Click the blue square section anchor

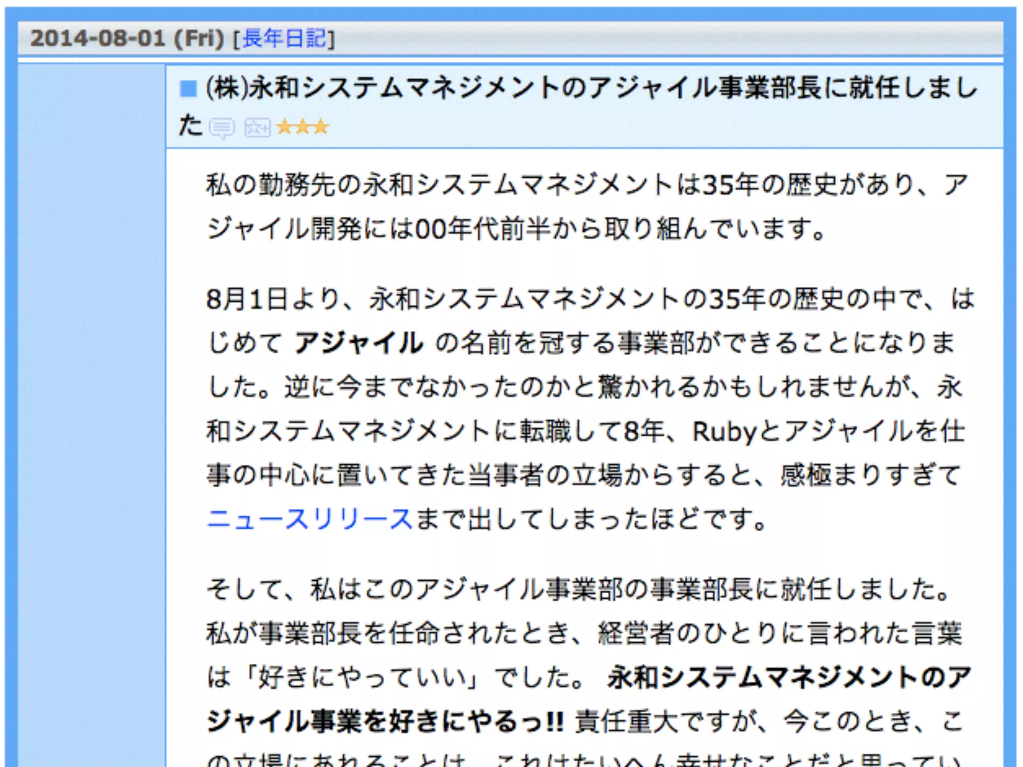(x=188, y=89)
